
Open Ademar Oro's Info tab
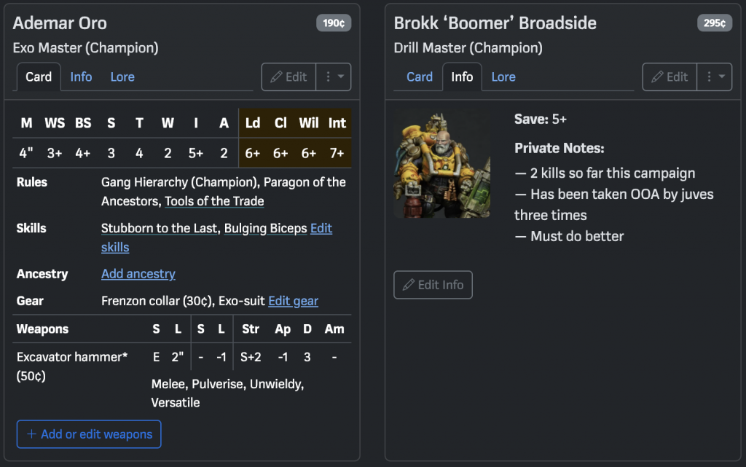click(81, 76)
